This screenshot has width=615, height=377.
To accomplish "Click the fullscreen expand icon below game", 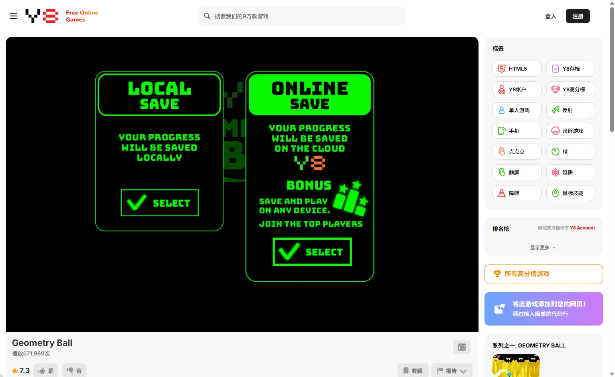I will tap(461, 347).
